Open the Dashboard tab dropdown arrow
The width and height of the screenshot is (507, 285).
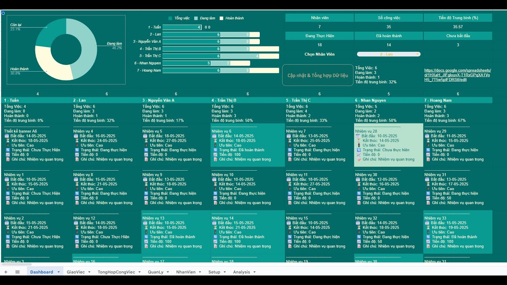coord(59,272)
